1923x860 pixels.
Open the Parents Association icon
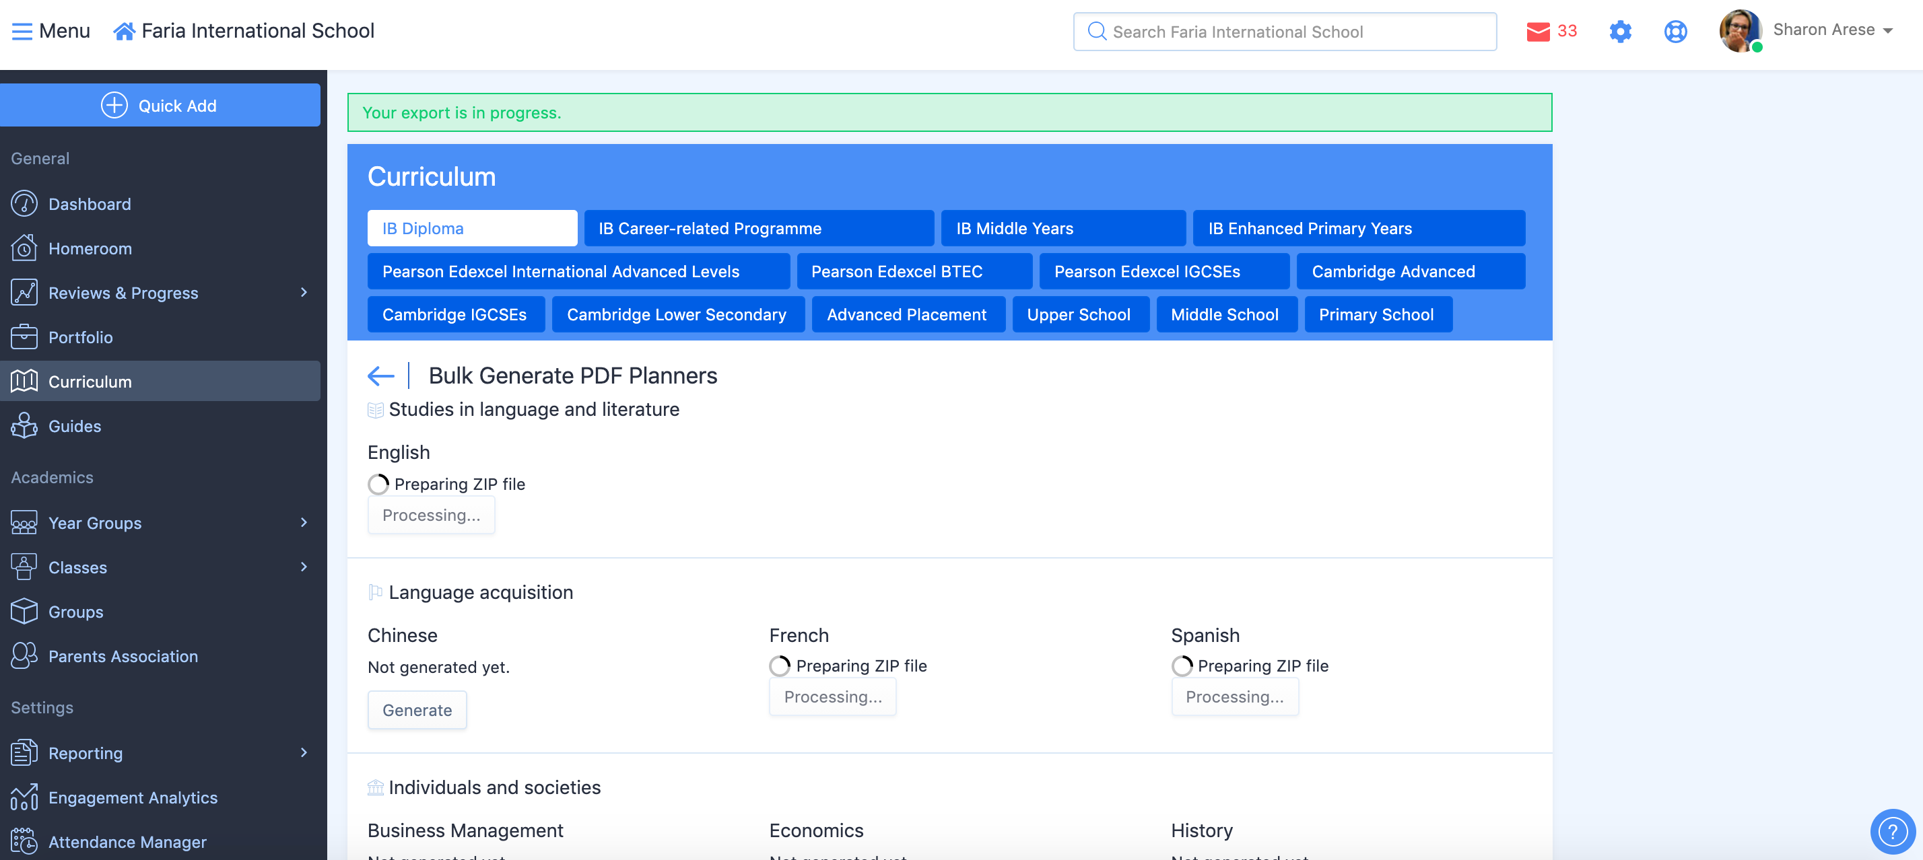[x=24, y=655]
